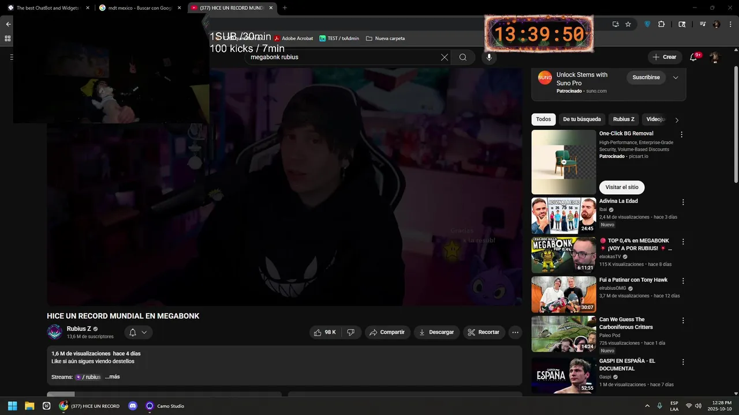Select the Rubius Z filter chip
This screenshot has height=415, width=739.
(x=624, y=119)
